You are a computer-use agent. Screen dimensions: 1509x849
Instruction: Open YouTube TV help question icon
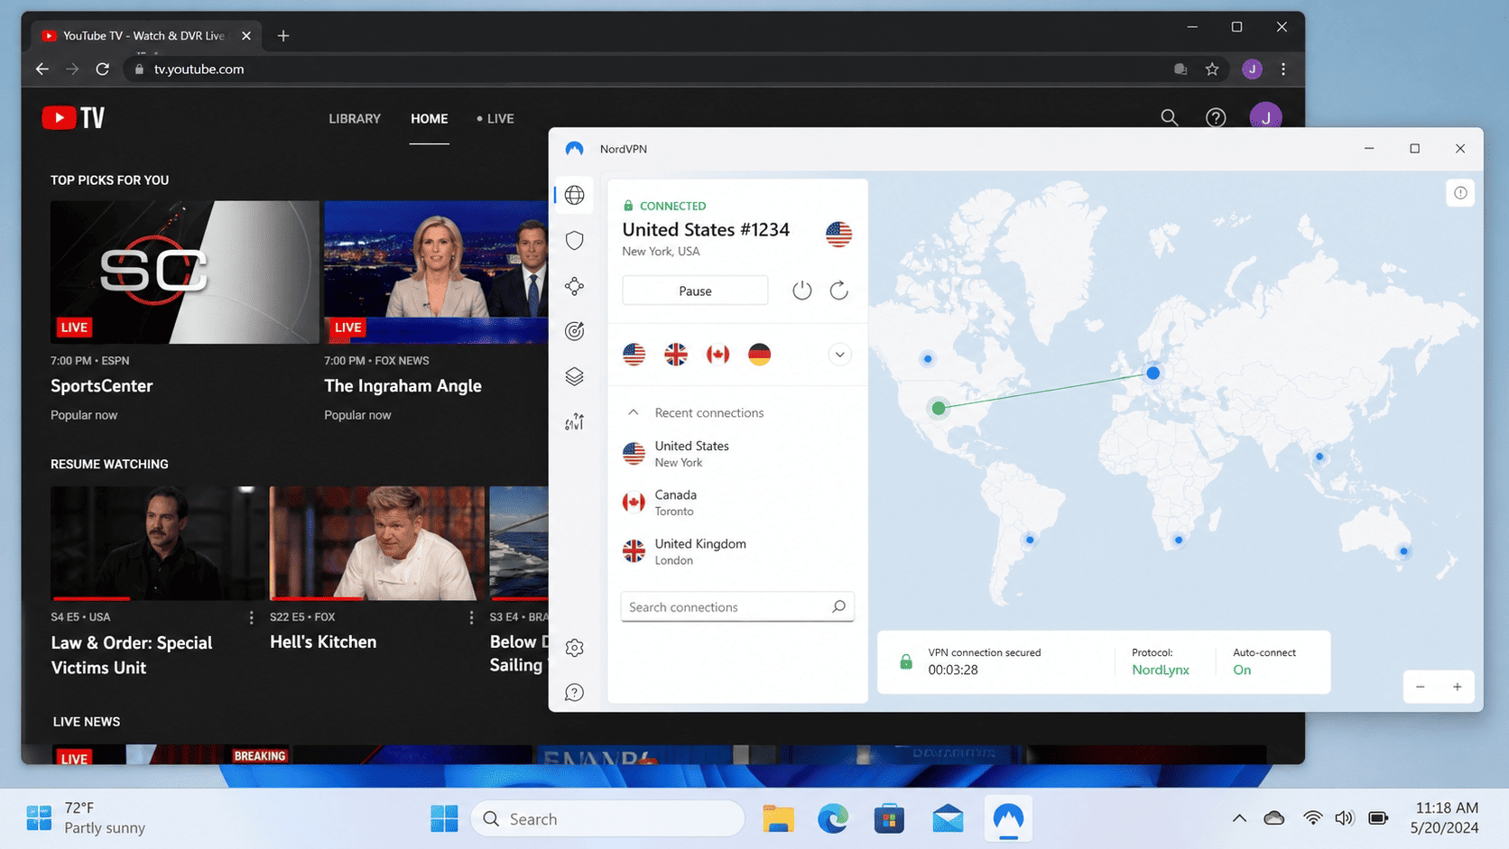pyautogui.click(x=1216, y=117)
